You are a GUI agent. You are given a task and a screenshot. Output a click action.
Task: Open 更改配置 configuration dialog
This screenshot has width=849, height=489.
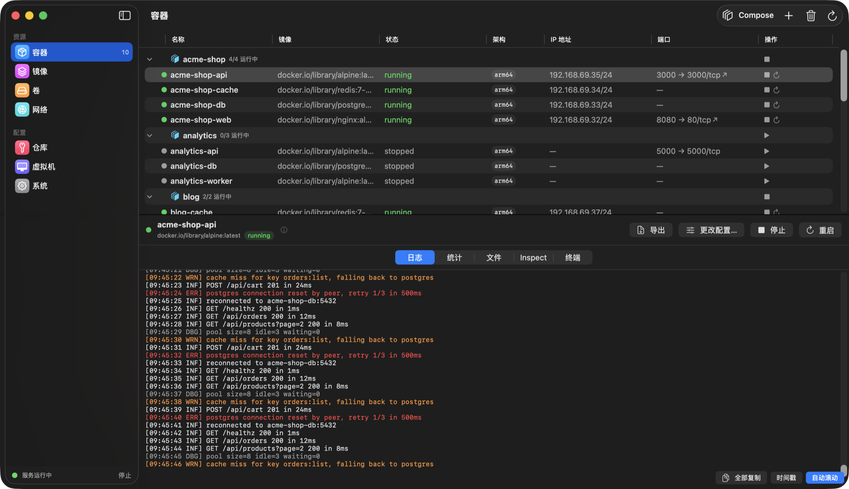pos(712,230)
